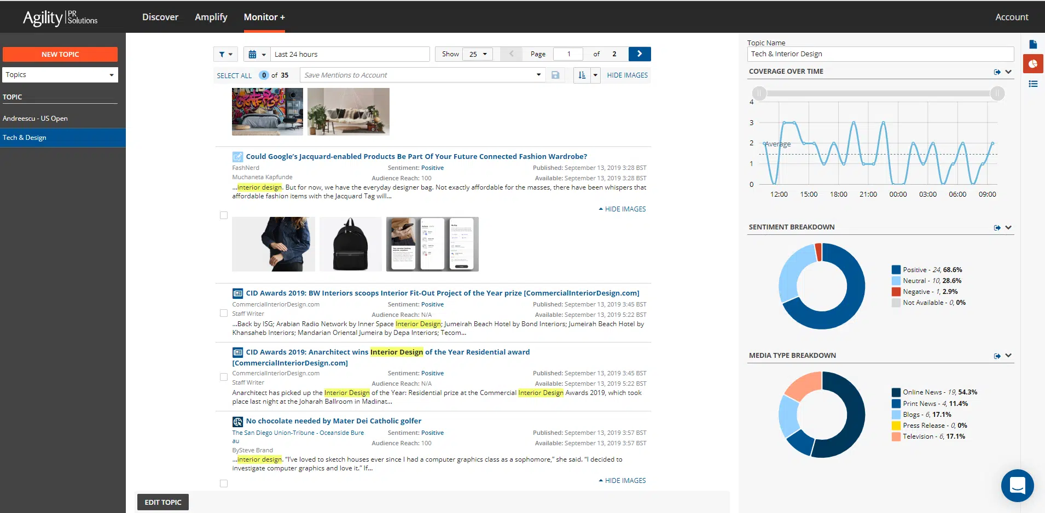Click the NEW TOPIC button
The image size is (1045, 513).
click(x=60, y=54)
